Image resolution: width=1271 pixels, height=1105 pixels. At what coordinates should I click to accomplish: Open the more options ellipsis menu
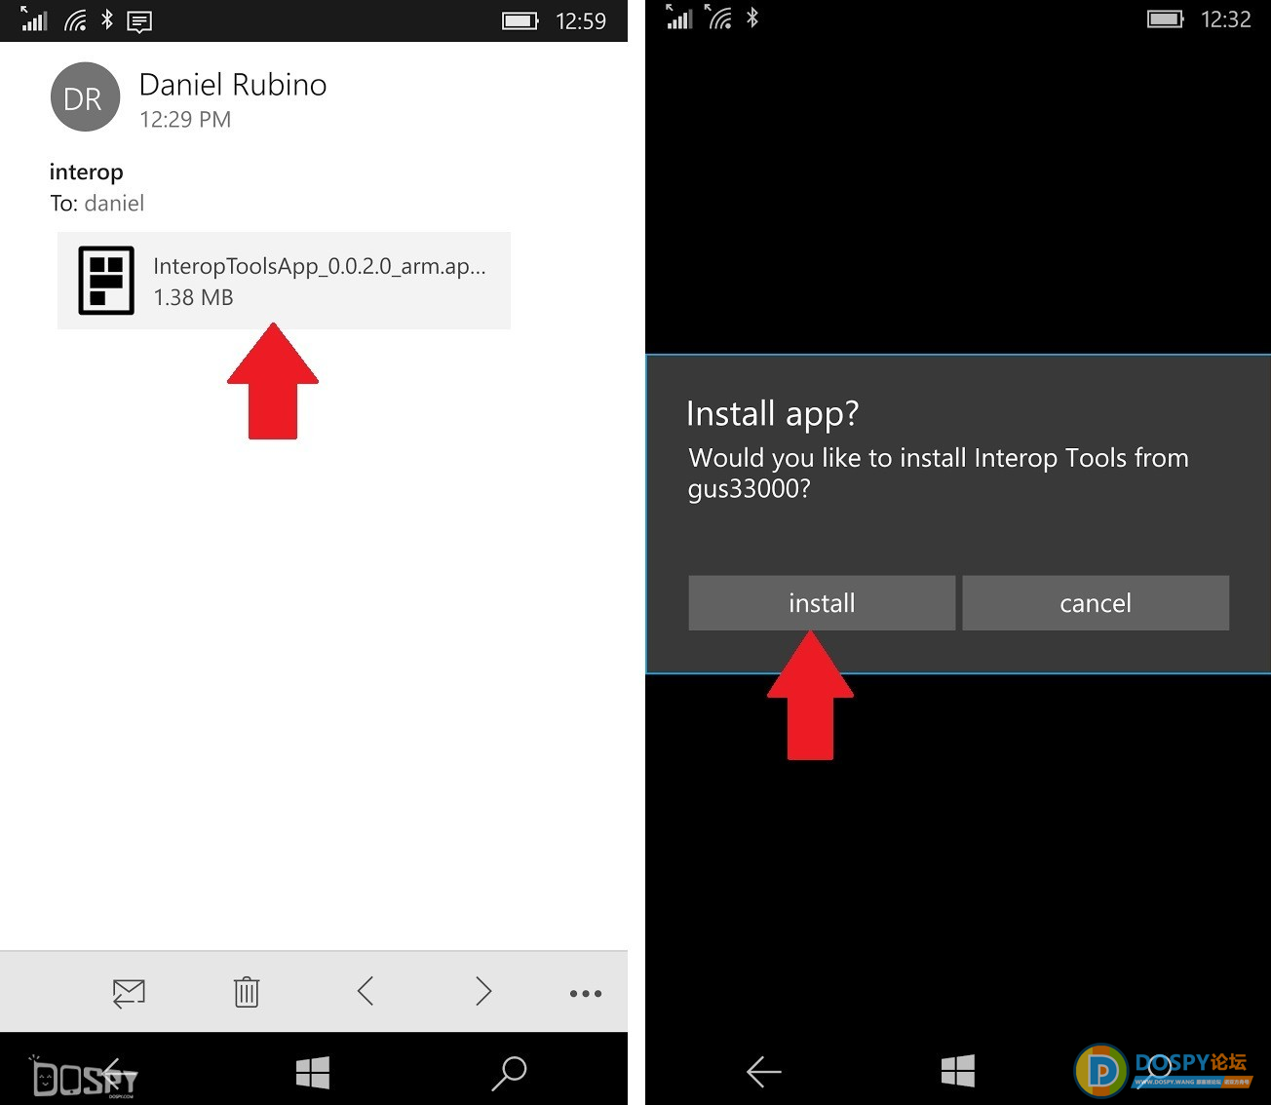pos(586,994)
